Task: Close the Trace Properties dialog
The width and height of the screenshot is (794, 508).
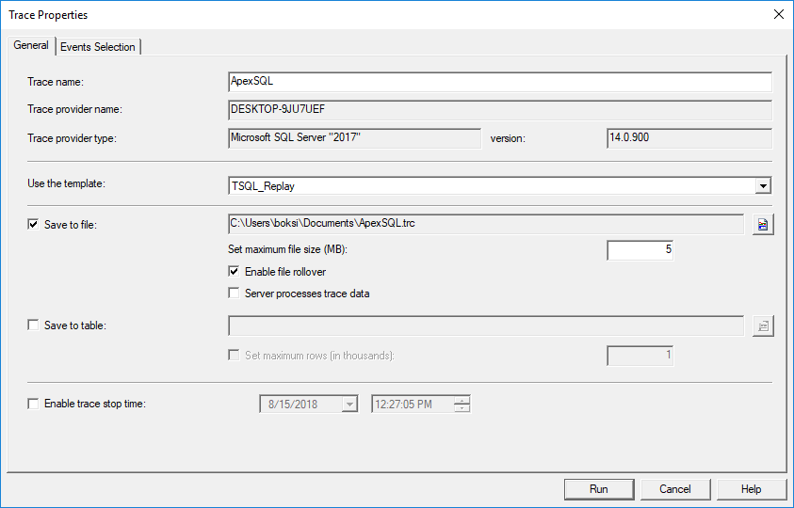Action: coord(778,14)
